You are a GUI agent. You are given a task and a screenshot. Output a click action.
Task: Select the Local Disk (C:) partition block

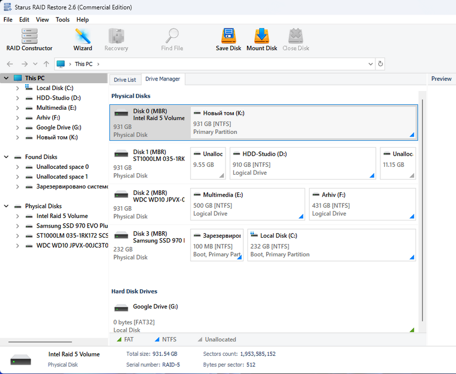[x=332, y=245]
